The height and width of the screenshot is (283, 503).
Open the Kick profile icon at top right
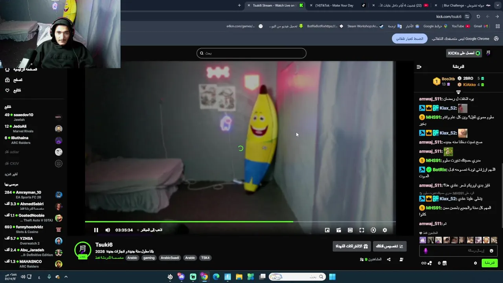(488, 53)
